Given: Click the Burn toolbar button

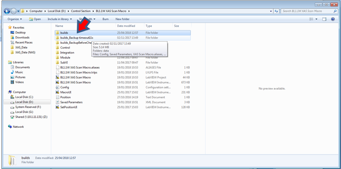Looking at the screenshot, I should [106, 19].
